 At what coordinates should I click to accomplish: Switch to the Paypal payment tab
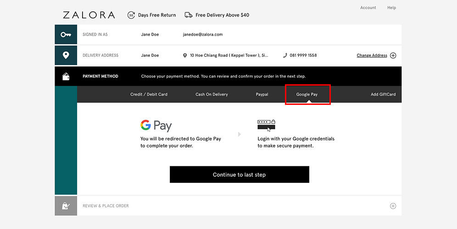pyautogui.click(x=262, y=94)
